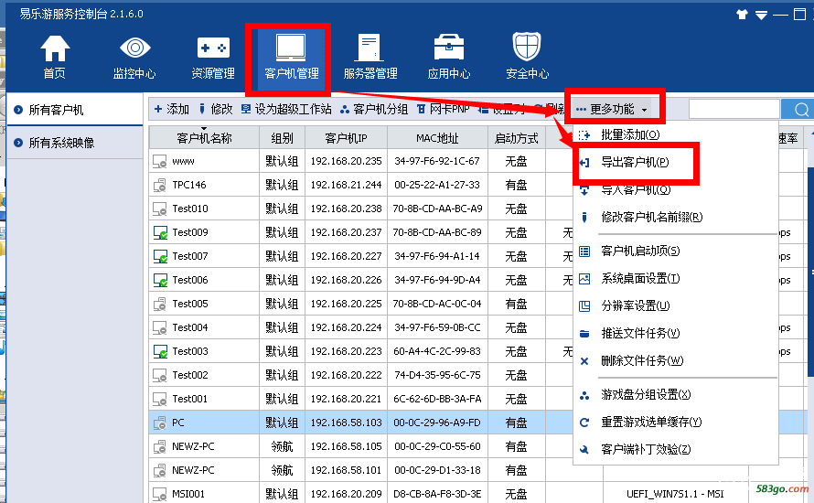Switch to 资源管理 tab

213,57
